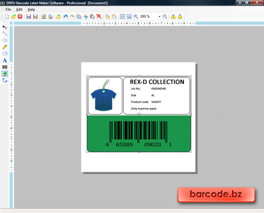Screen dimensions: 264x213
Task: Choose the curve arc drawing tool
Action: click(x=5, y=81)
